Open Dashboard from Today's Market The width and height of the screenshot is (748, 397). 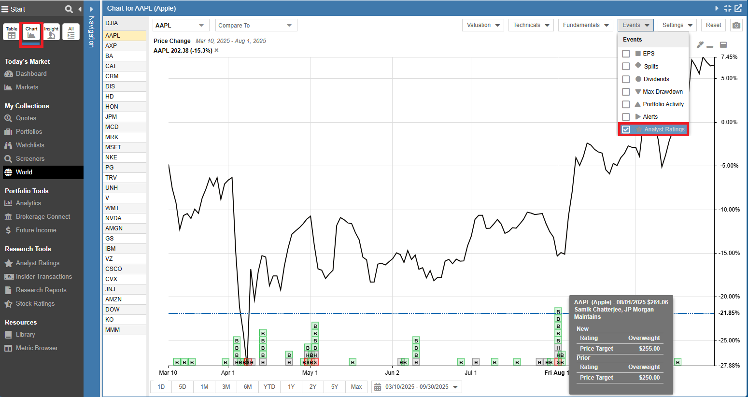[31, 74]
